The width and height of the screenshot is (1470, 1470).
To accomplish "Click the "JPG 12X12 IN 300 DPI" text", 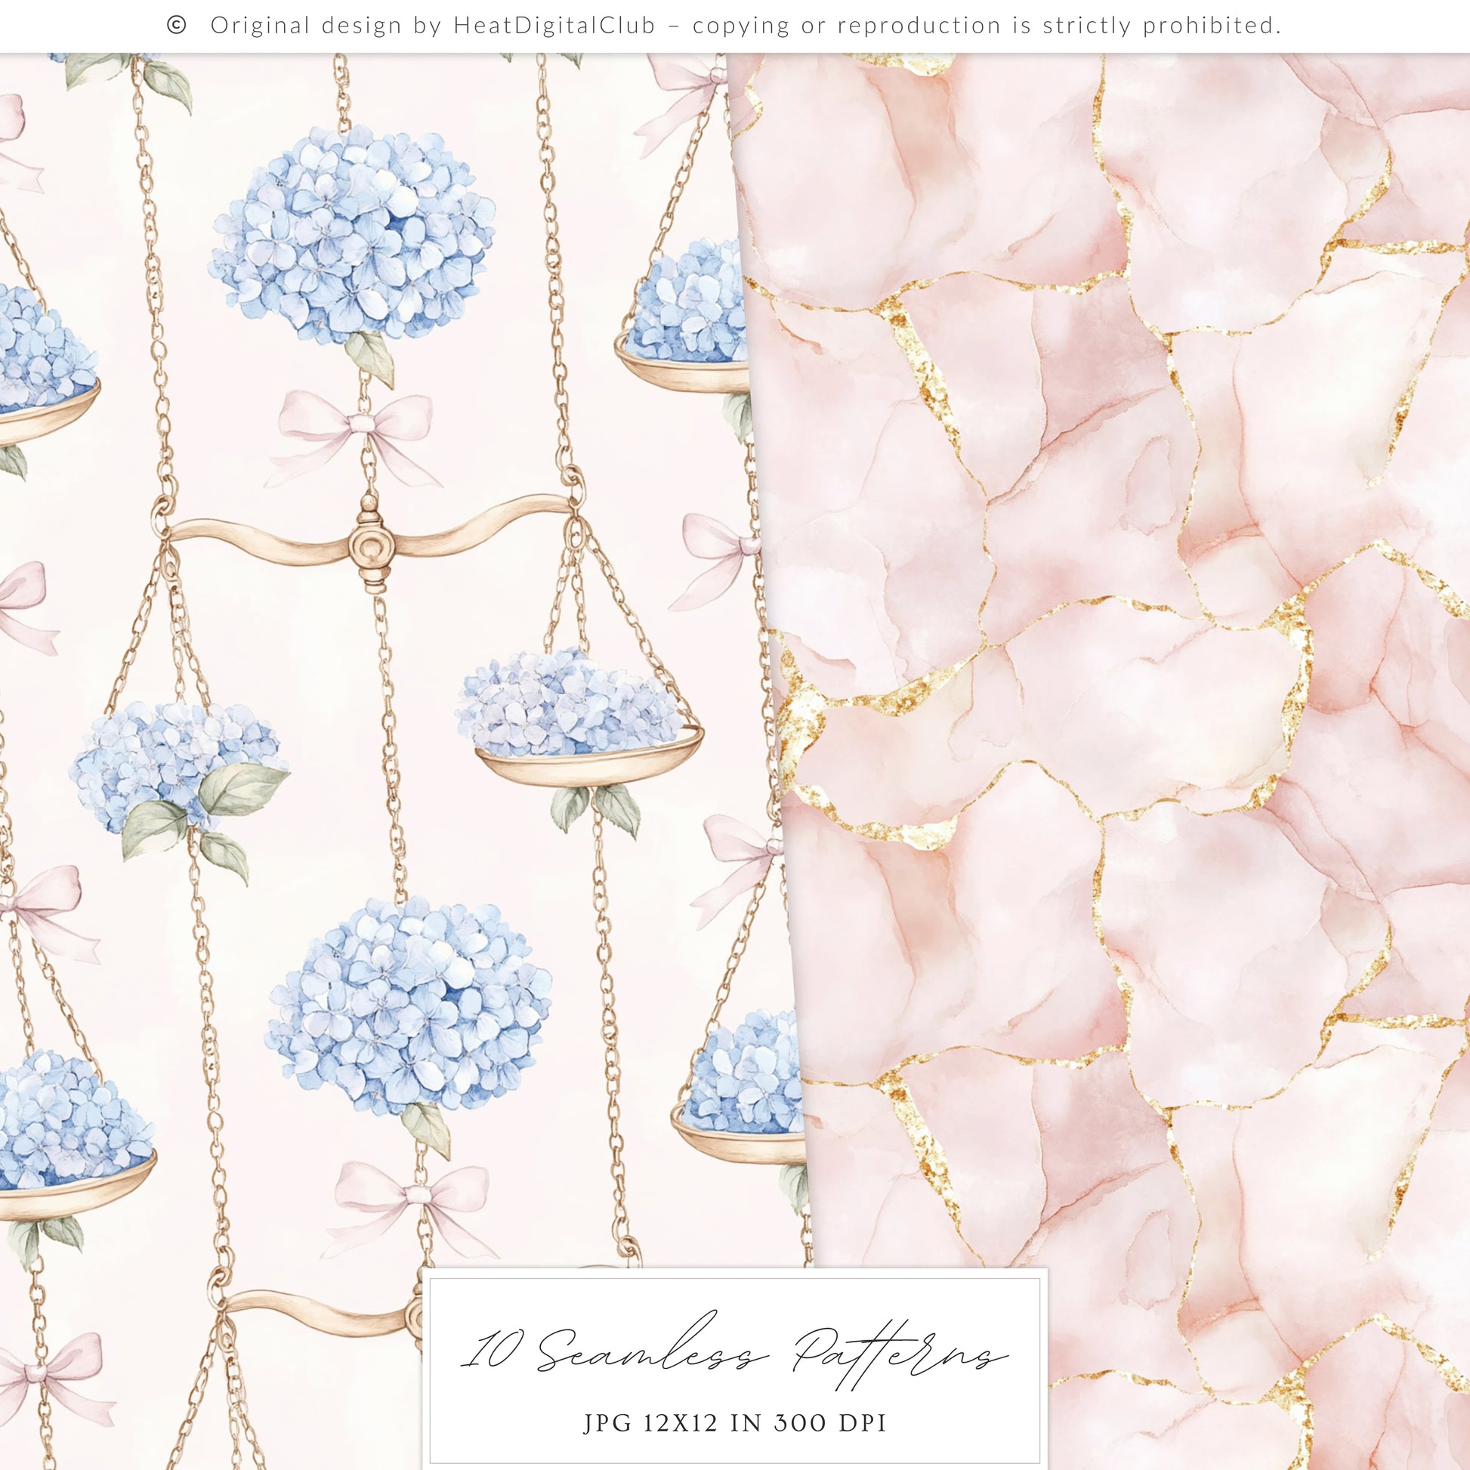I will (735, 1423).
